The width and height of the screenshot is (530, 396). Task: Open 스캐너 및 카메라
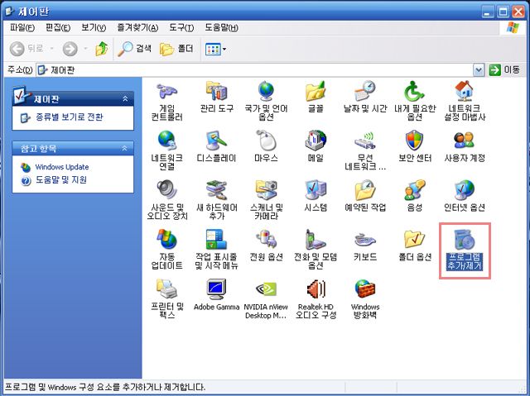(x=266, y=200)
